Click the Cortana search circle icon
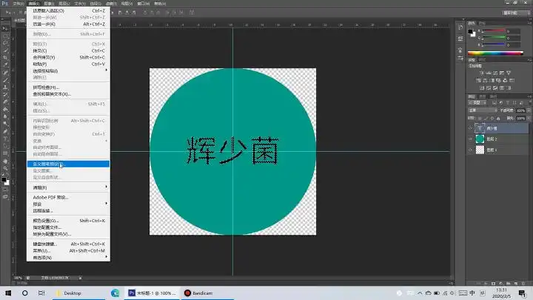Screen dimensions: 533x300 click(24, 293)
